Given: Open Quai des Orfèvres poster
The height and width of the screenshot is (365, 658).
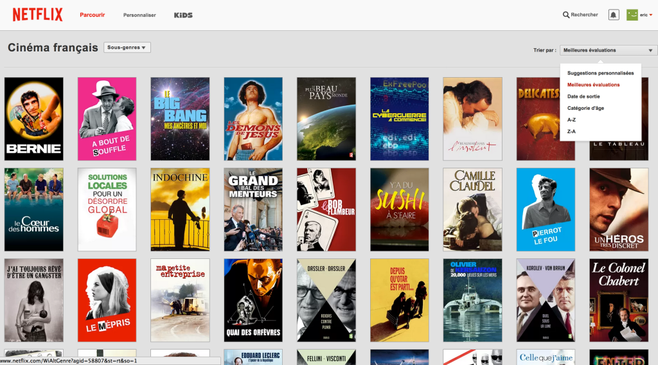Looking at the screenshot, I should click(253, 300).
